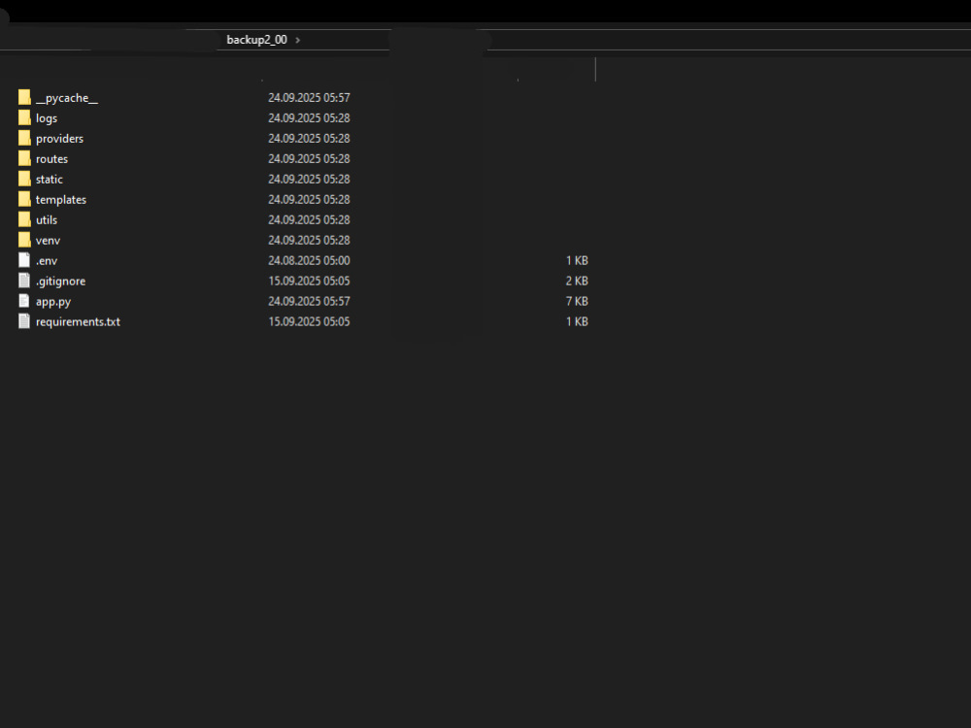Image resolution: width=971 pixels, height=728 pixels.
Task: Click the date 24.08.2025 05:00 of .env
Action: pyautogui.click(x=309, y=260)
